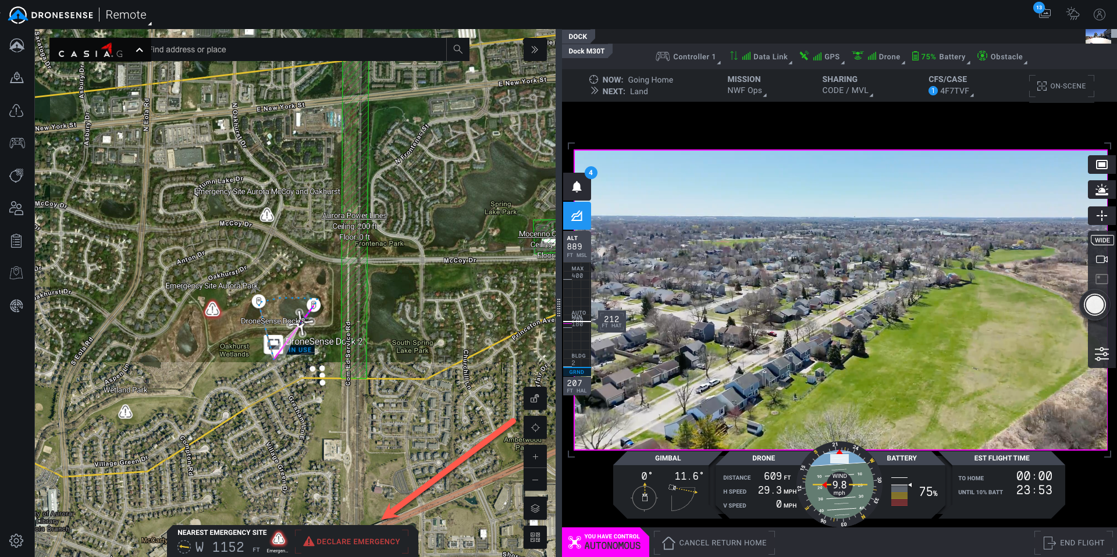1117x557 pixels.
Task: Toggle the crosshair reticle icon
Action: point(1102,216)
